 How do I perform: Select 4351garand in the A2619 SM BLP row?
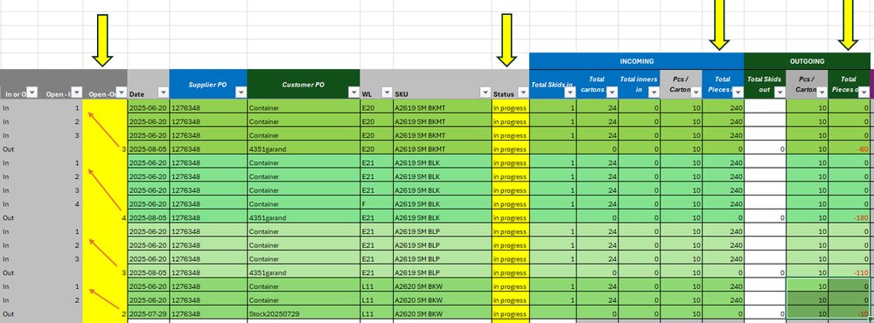coord(304,273)
